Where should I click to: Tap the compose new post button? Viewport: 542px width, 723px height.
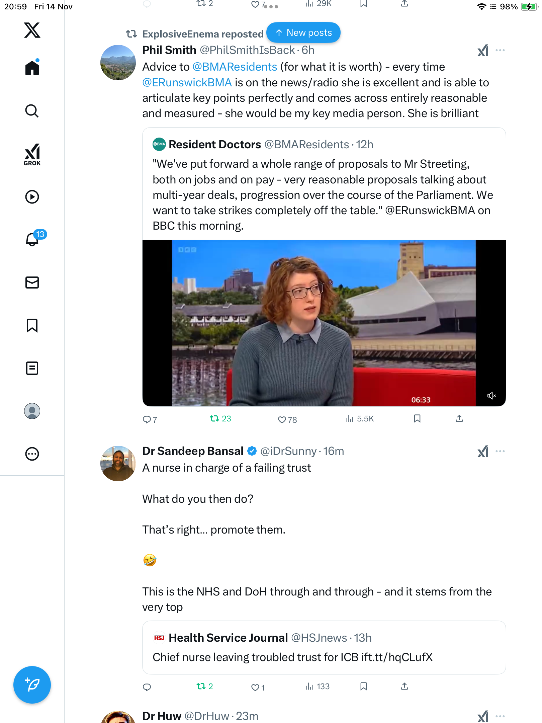point(32,685)
